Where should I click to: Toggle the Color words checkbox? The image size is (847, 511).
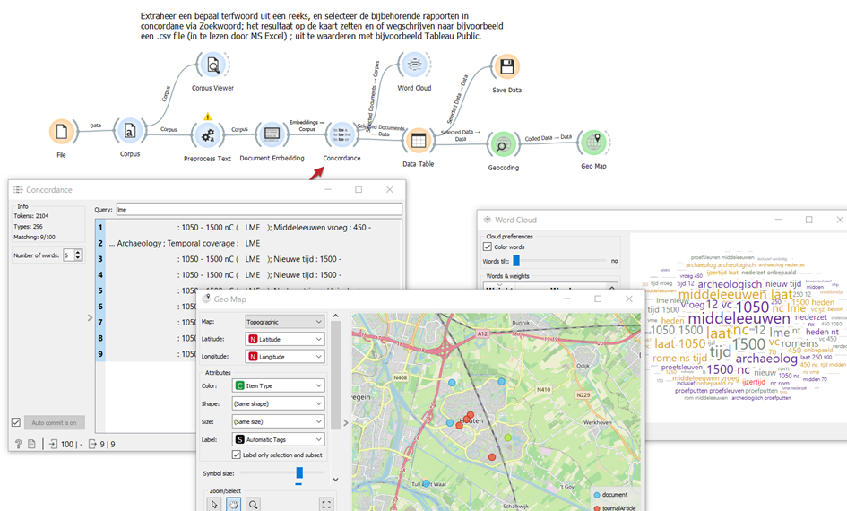coord(488,247)
